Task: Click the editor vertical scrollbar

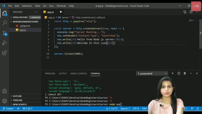Action: click(200, 34)
